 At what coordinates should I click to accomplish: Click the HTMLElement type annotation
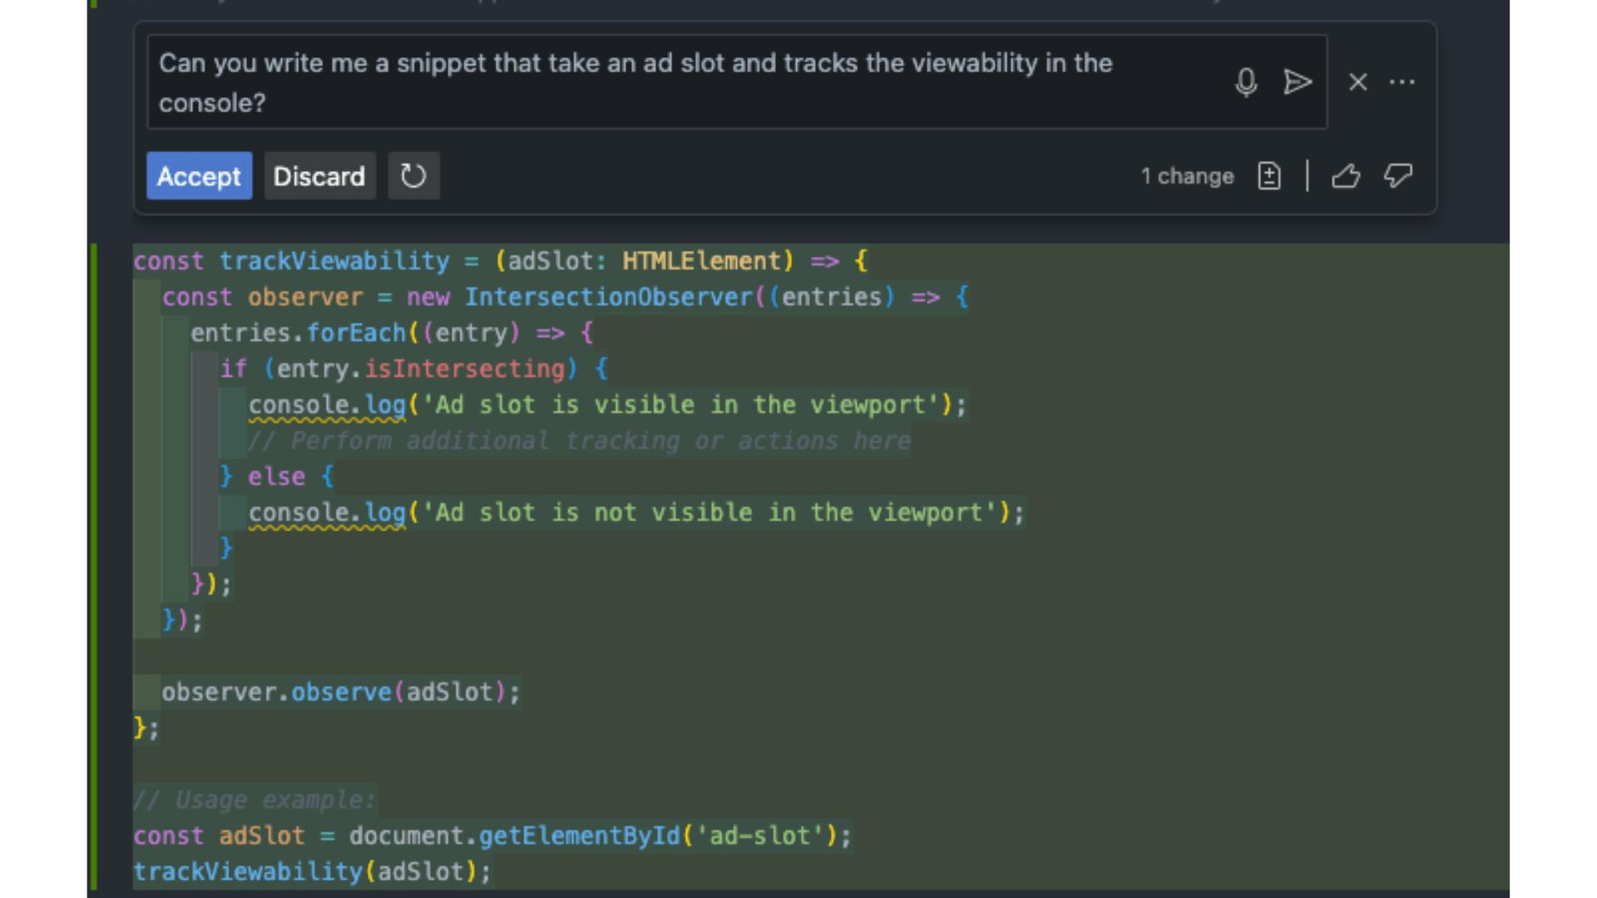(x=701, y=261)
